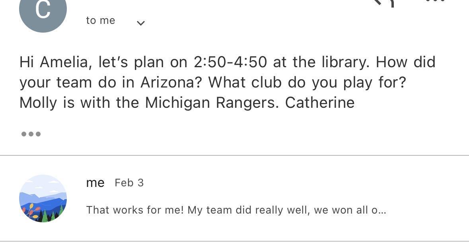Click the "me" sender name
This screenshot has height=243, width=469.
click(95, 183)
